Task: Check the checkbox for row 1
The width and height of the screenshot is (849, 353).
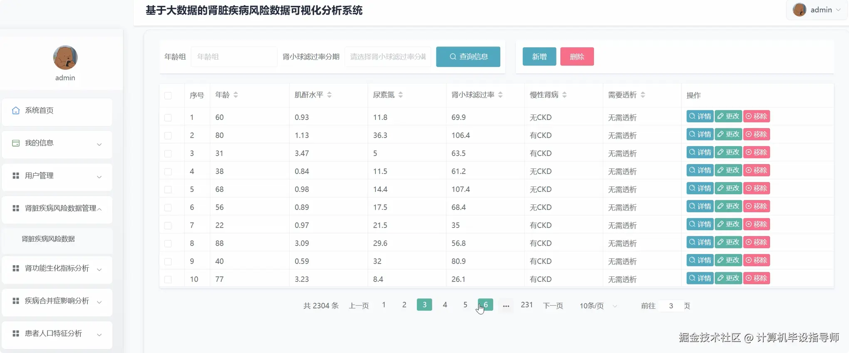Action: [x=168, y=118]
